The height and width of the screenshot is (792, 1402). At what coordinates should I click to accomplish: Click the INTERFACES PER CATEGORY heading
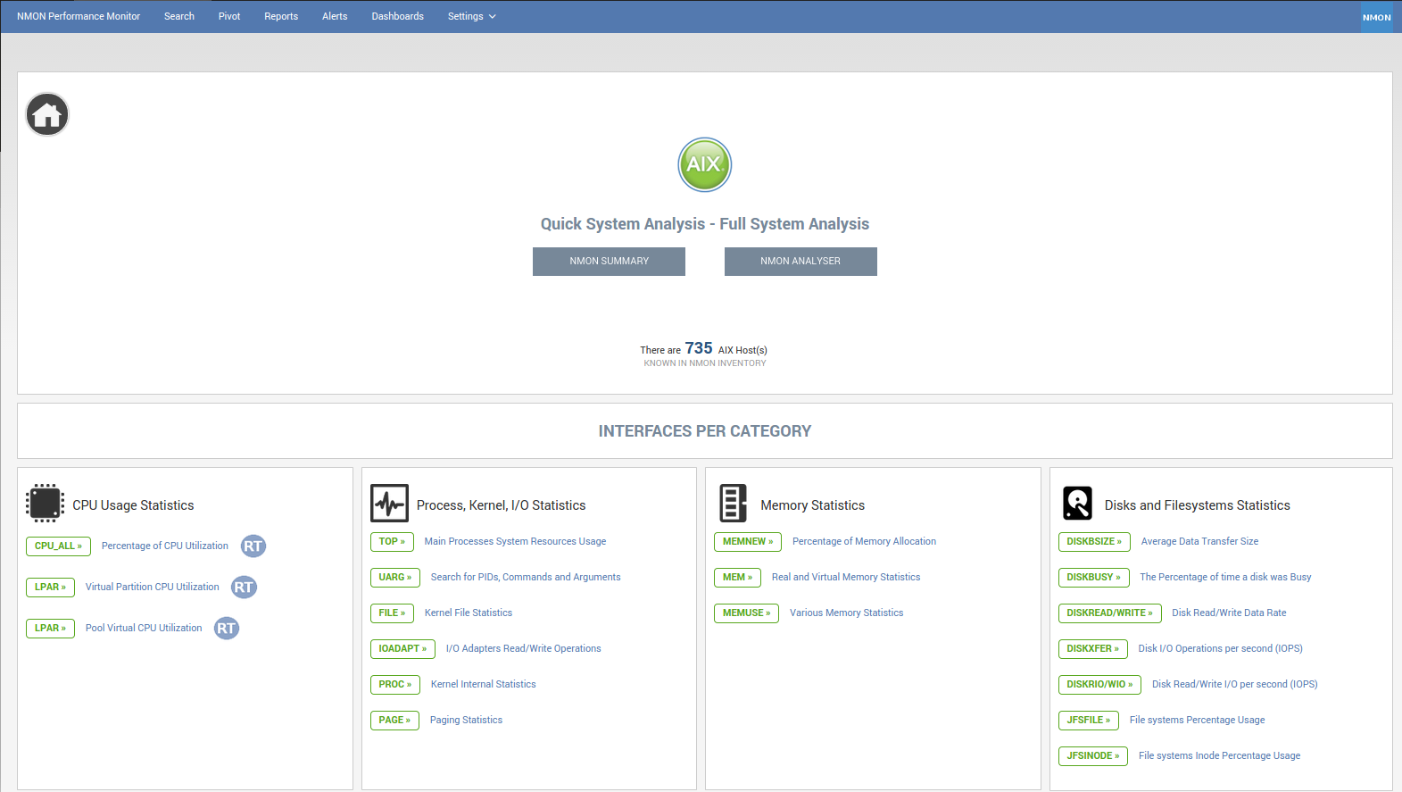tap(705, 431)
